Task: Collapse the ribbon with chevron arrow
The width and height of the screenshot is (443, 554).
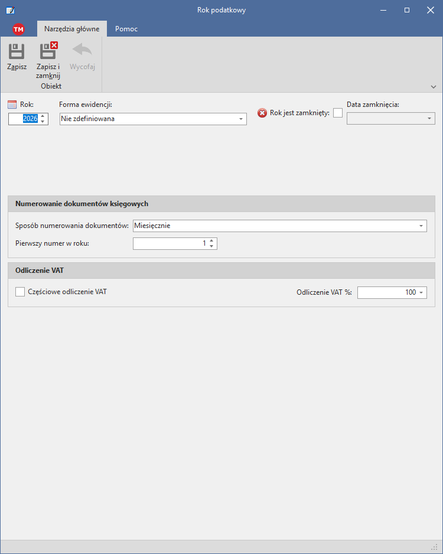Action: tap(434, 87)
